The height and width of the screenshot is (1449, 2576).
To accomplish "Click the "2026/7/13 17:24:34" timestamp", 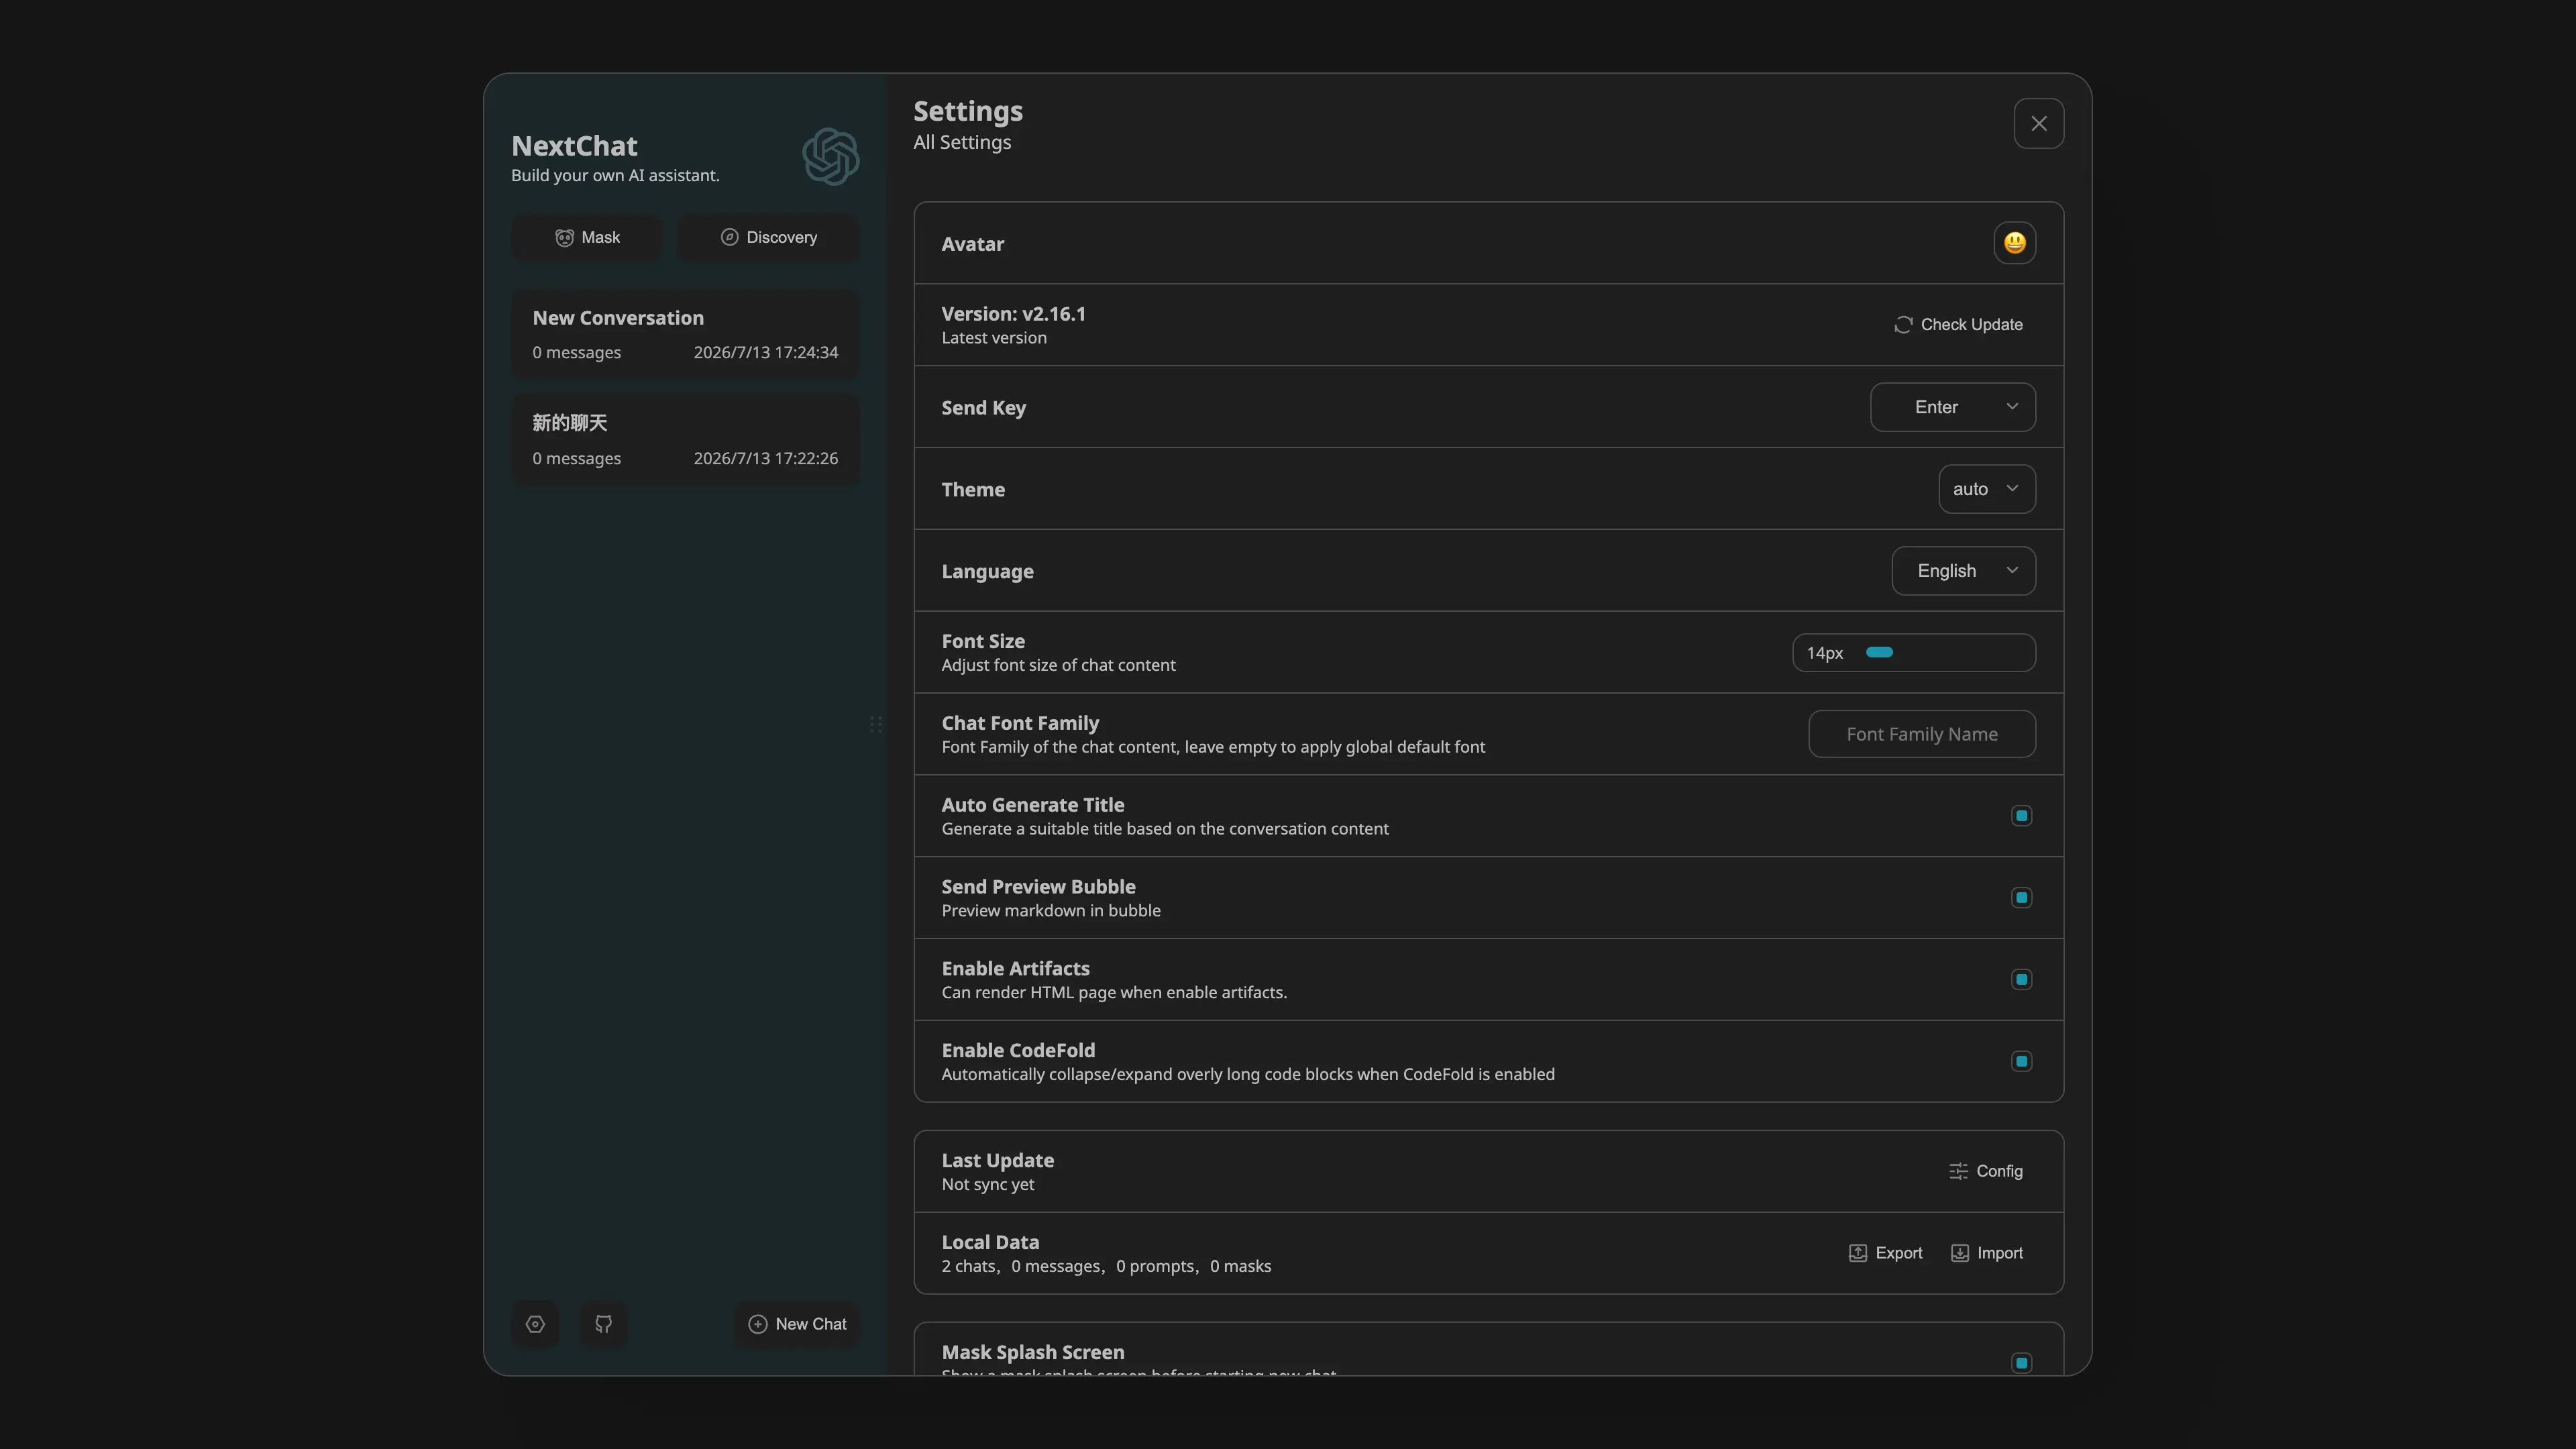I will [765, 353].
